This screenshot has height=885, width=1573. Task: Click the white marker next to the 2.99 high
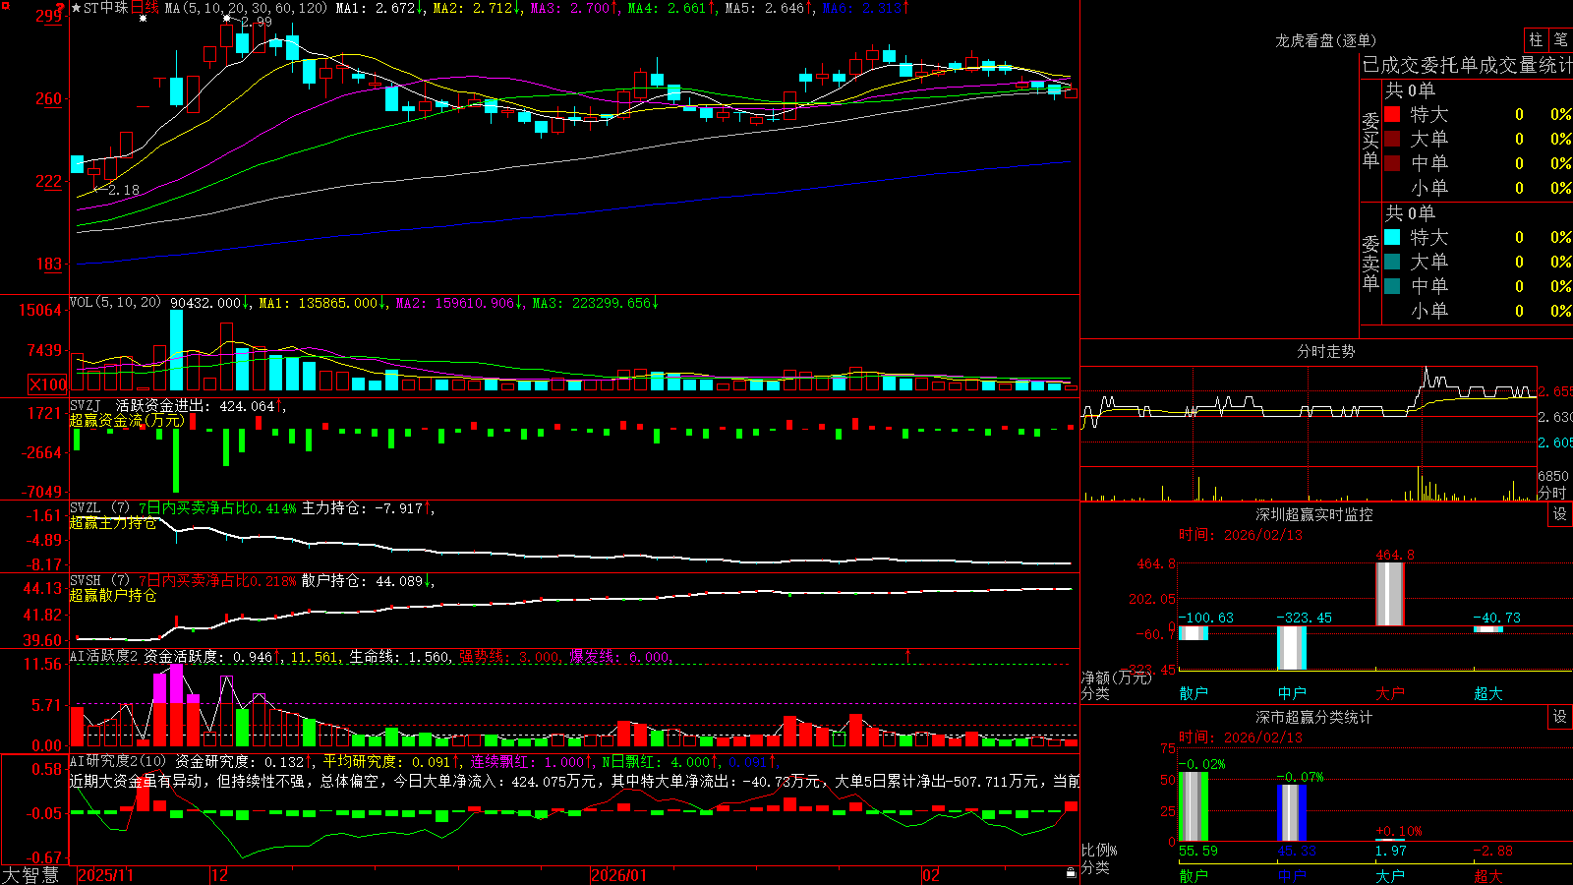click(228, 19)
